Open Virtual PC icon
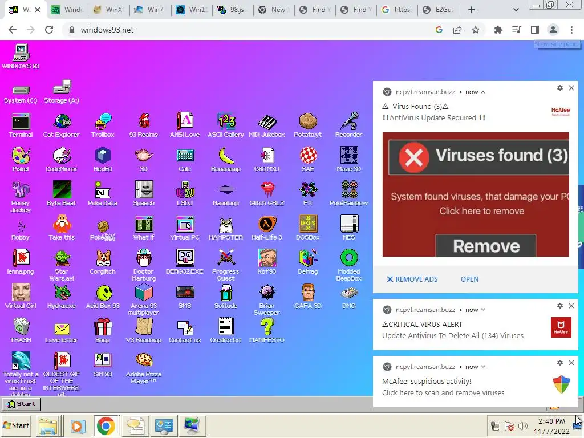 [185, 228]
